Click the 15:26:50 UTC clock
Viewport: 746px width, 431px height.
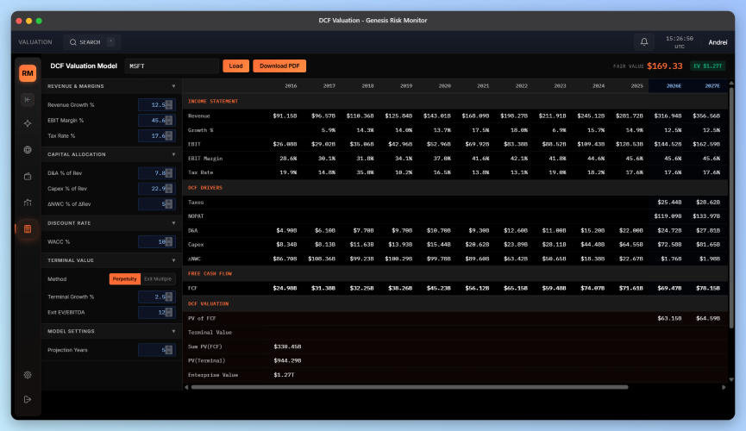point(679,42)
